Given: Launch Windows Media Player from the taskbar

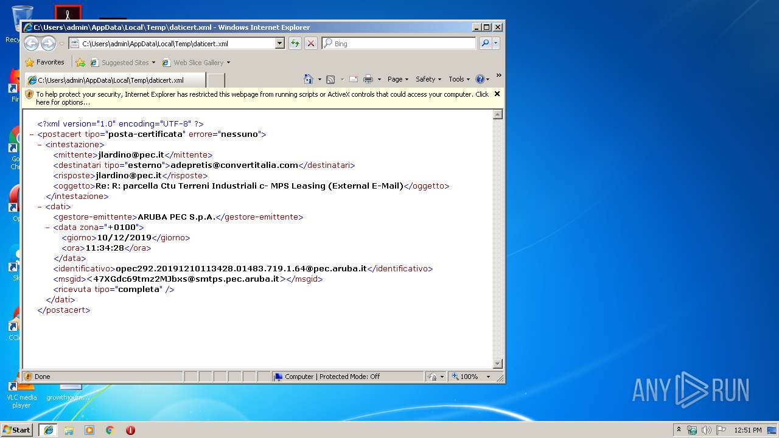Looking at the screenshot, I should click(x=89, y=430).
